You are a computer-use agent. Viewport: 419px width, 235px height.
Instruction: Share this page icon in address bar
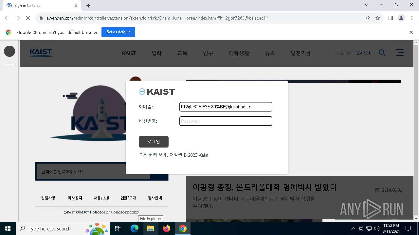pos(367,18)
